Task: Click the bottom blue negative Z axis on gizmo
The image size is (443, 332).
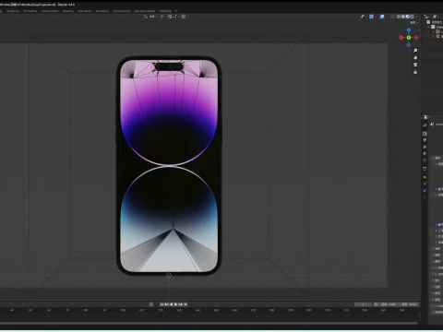Action: click(409, 45)
